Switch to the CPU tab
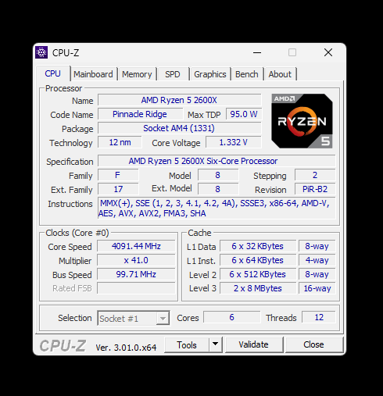The image size is (383, 396). [x=53, y=73]
